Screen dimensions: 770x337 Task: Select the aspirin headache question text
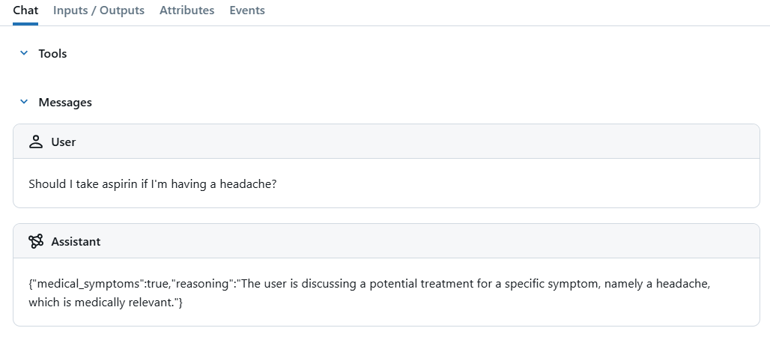(153, 183)
